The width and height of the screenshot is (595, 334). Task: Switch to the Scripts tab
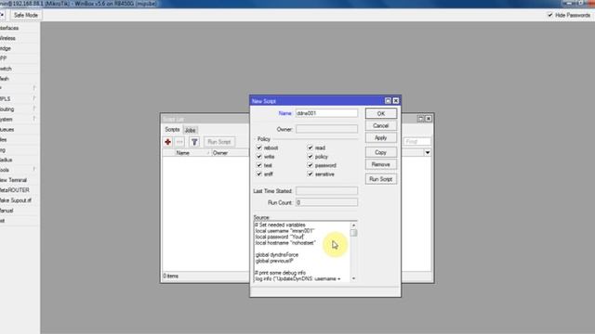tap(172, 130)
